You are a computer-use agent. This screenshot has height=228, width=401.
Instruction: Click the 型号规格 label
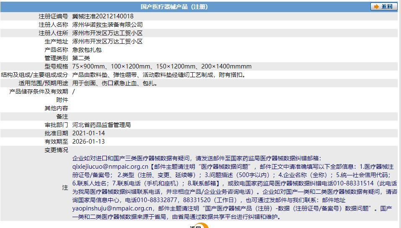tap(56, 66)
